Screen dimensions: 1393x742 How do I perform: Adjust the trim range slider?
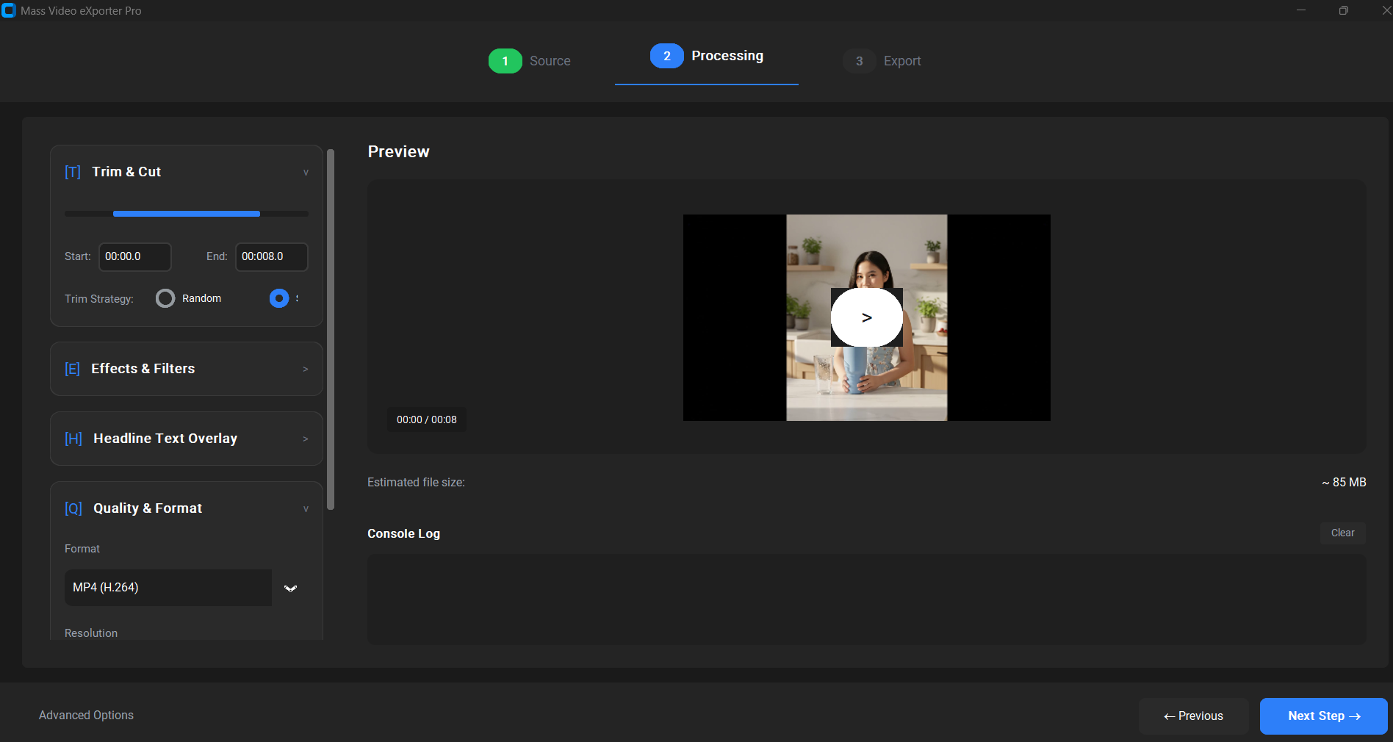coord(187,214)
